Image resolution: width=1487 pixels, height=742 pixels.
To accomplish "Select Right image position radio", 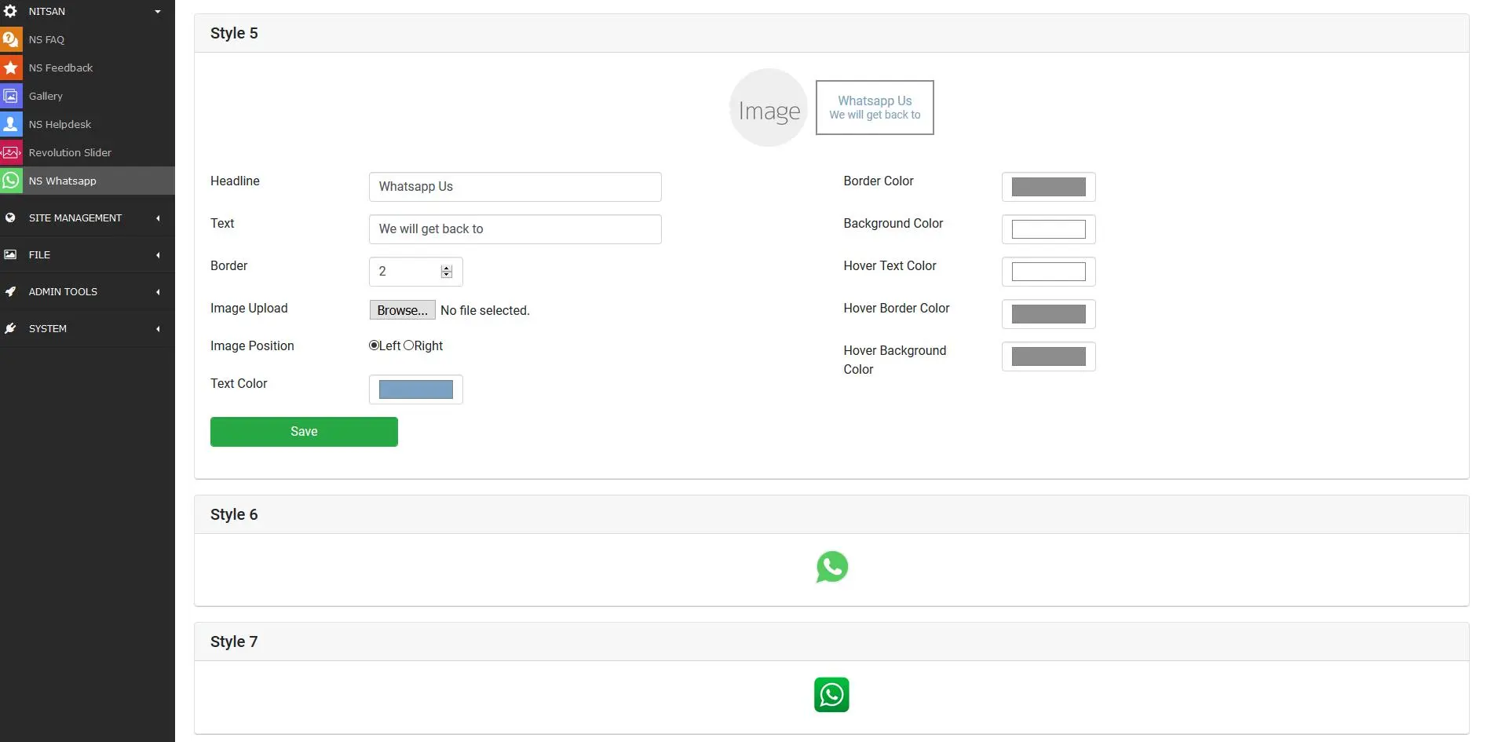I will click(408, 345).
